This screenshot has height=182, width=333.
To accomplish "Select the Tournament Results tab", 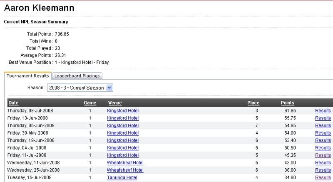I will click(27, 76).
